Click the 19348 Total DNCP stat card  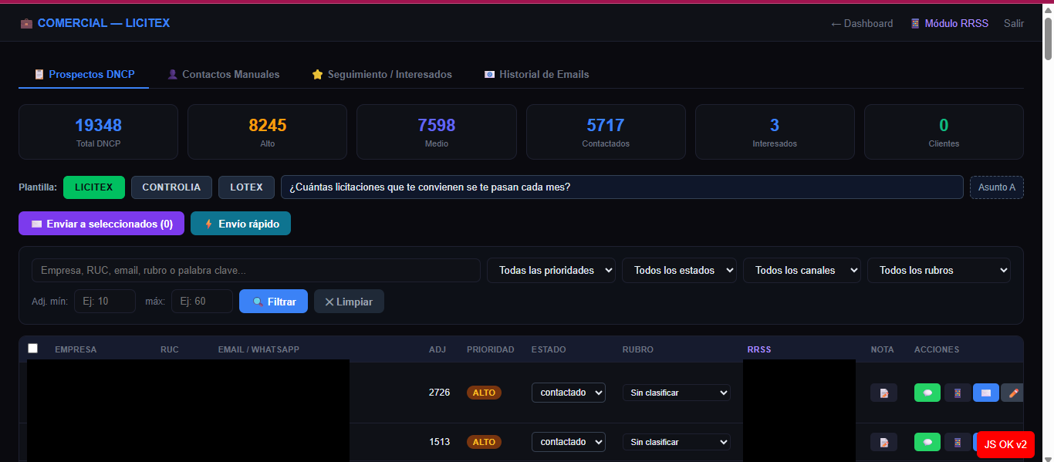point(98,132)
